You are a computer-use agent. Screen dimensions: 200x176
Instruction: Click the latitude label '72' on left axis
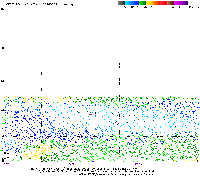[2, 136]
